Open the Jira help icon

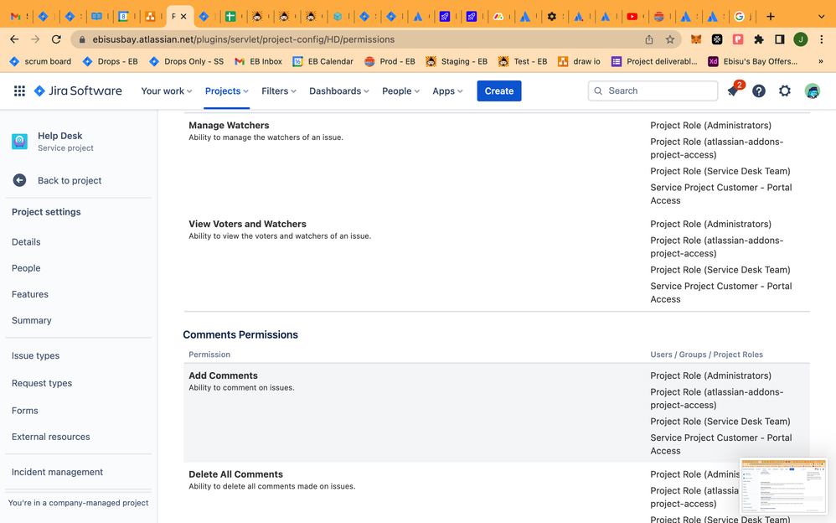[x=759, y=91]
